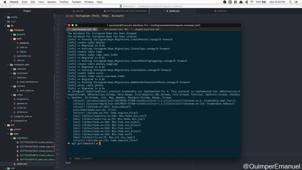Open the add_user_references migration in tree

(37, 160)
